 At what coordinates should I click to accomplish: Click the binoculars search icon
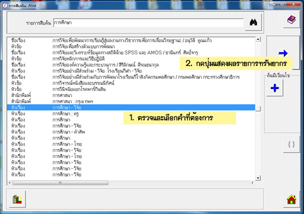pos(253,22)
